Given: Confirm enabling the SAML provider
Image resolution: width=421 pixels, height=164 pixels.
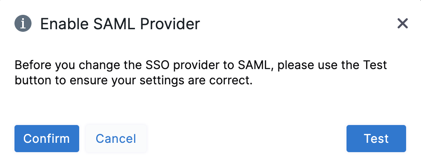Looking at the screenshot, I should [47, 138].
